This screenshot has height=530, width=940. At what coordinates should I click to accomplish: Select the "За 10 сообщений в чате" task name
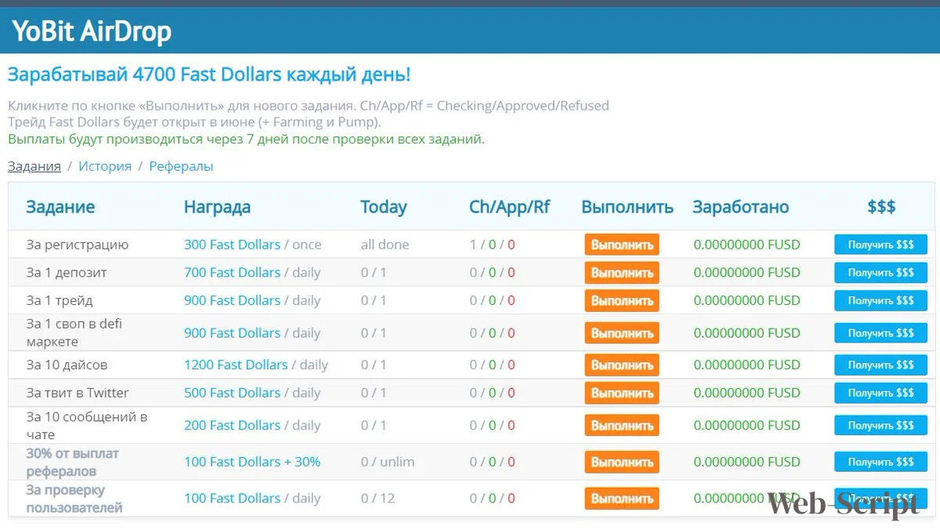pos(87,426)
